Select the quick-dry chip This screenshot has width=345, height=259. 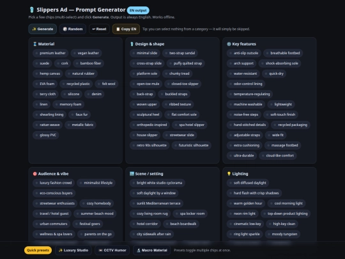tap(274, 74)
